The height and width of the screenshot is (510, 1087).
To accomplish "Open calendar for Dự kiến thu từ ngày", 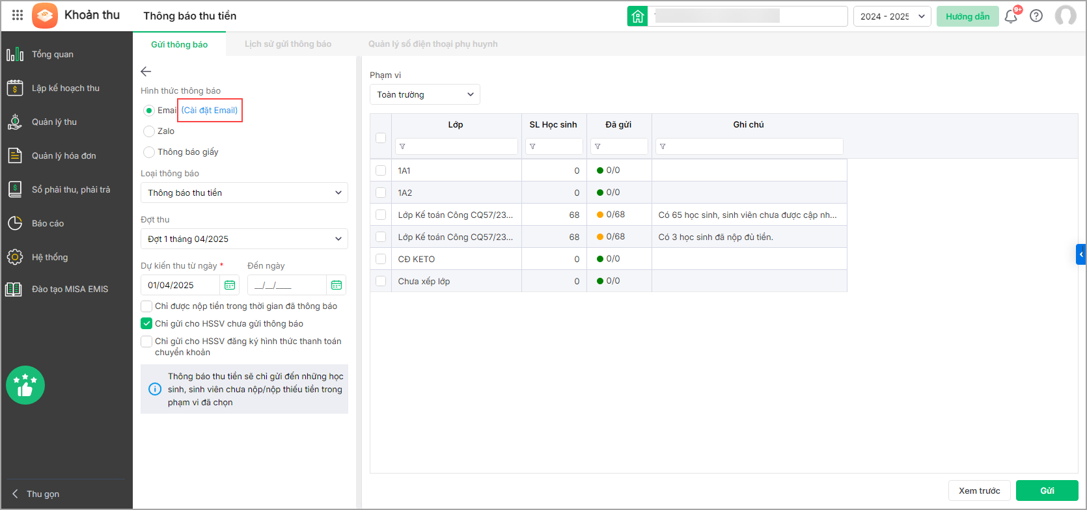I will [230, 285].
